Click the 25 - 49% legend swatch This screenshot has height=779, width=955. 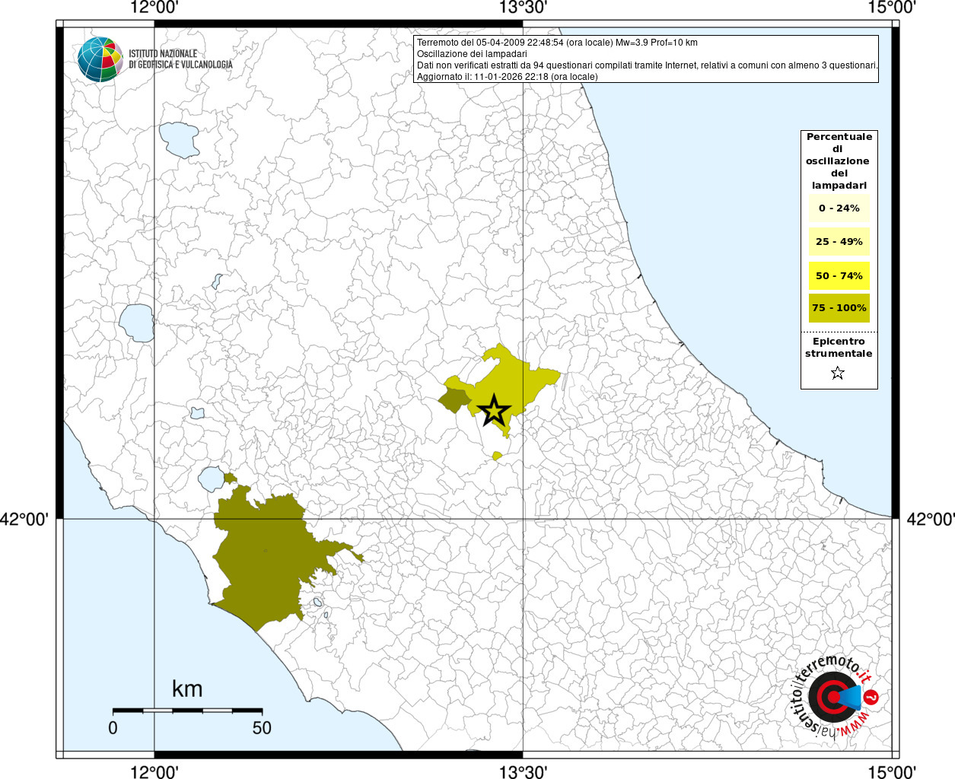[839, 241]
